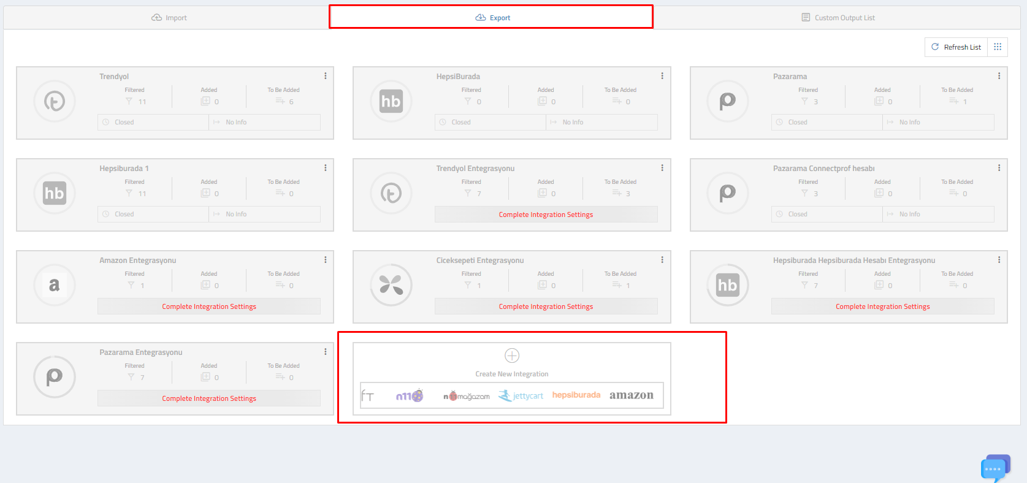This screenshot has width=1027, height=483.
Task: Expand options menu for Pazarama Entegrasyonu card
Action: [326, 352]
